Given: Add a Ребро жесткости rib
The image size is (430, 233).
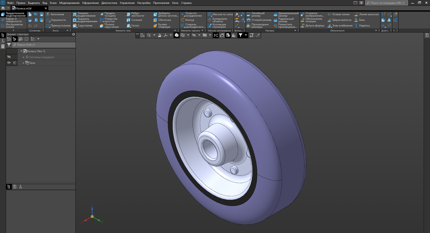Looking at the screenshot, I should pos(135,14).
